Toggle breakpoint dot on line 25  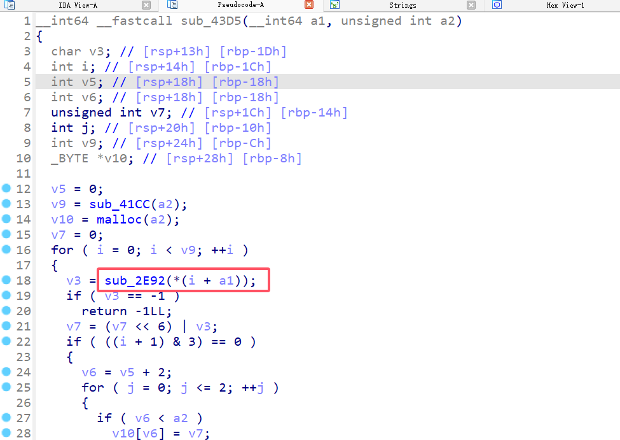pyautogui.click(x=6, y=387)
